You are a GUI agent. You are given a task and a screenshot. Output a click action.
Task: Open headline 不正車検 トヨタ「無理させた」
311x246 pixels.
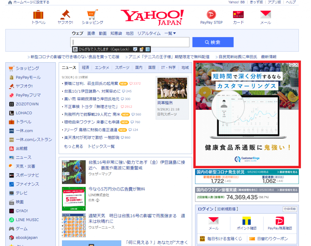pyautogui.click(x=91, y=107)
